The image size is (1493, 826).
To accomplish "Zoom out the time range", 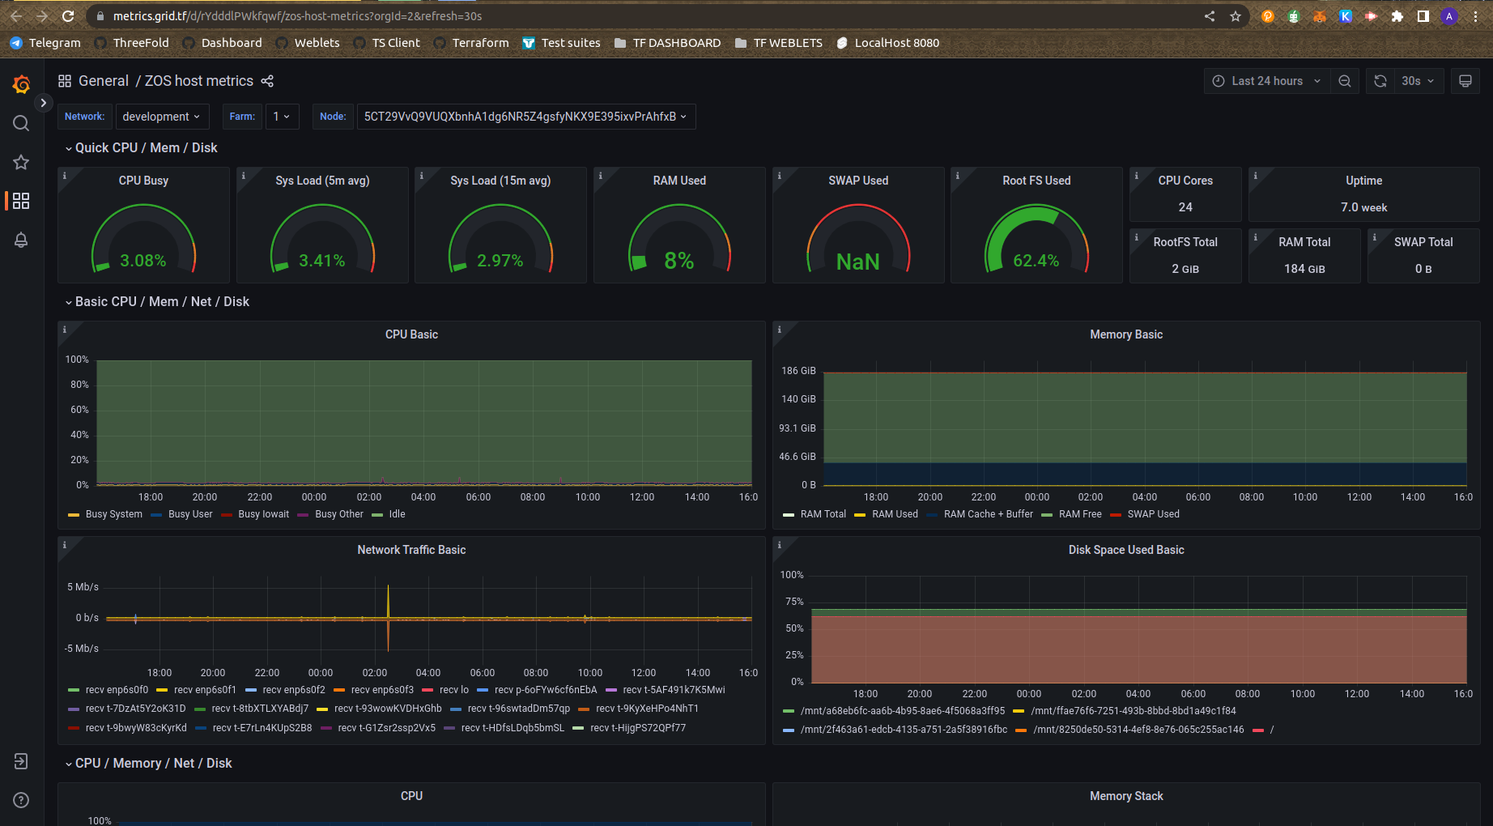I will pyautogui.click(x=1345, y=81).
